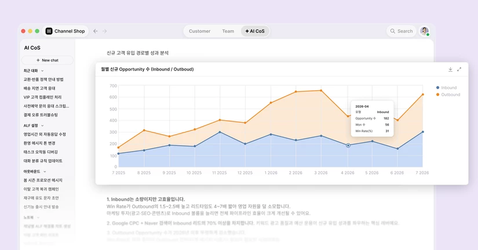
Task: Open the Search field
Action: click(x=401, y=31)
